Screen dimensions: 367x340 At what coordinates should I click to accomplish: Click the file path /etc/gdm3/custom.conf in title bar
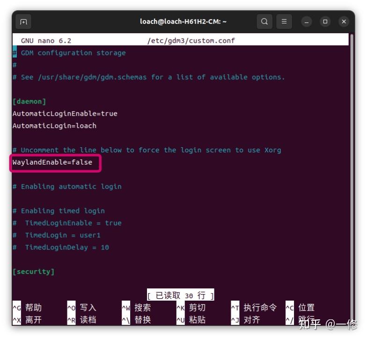(191, 41)
